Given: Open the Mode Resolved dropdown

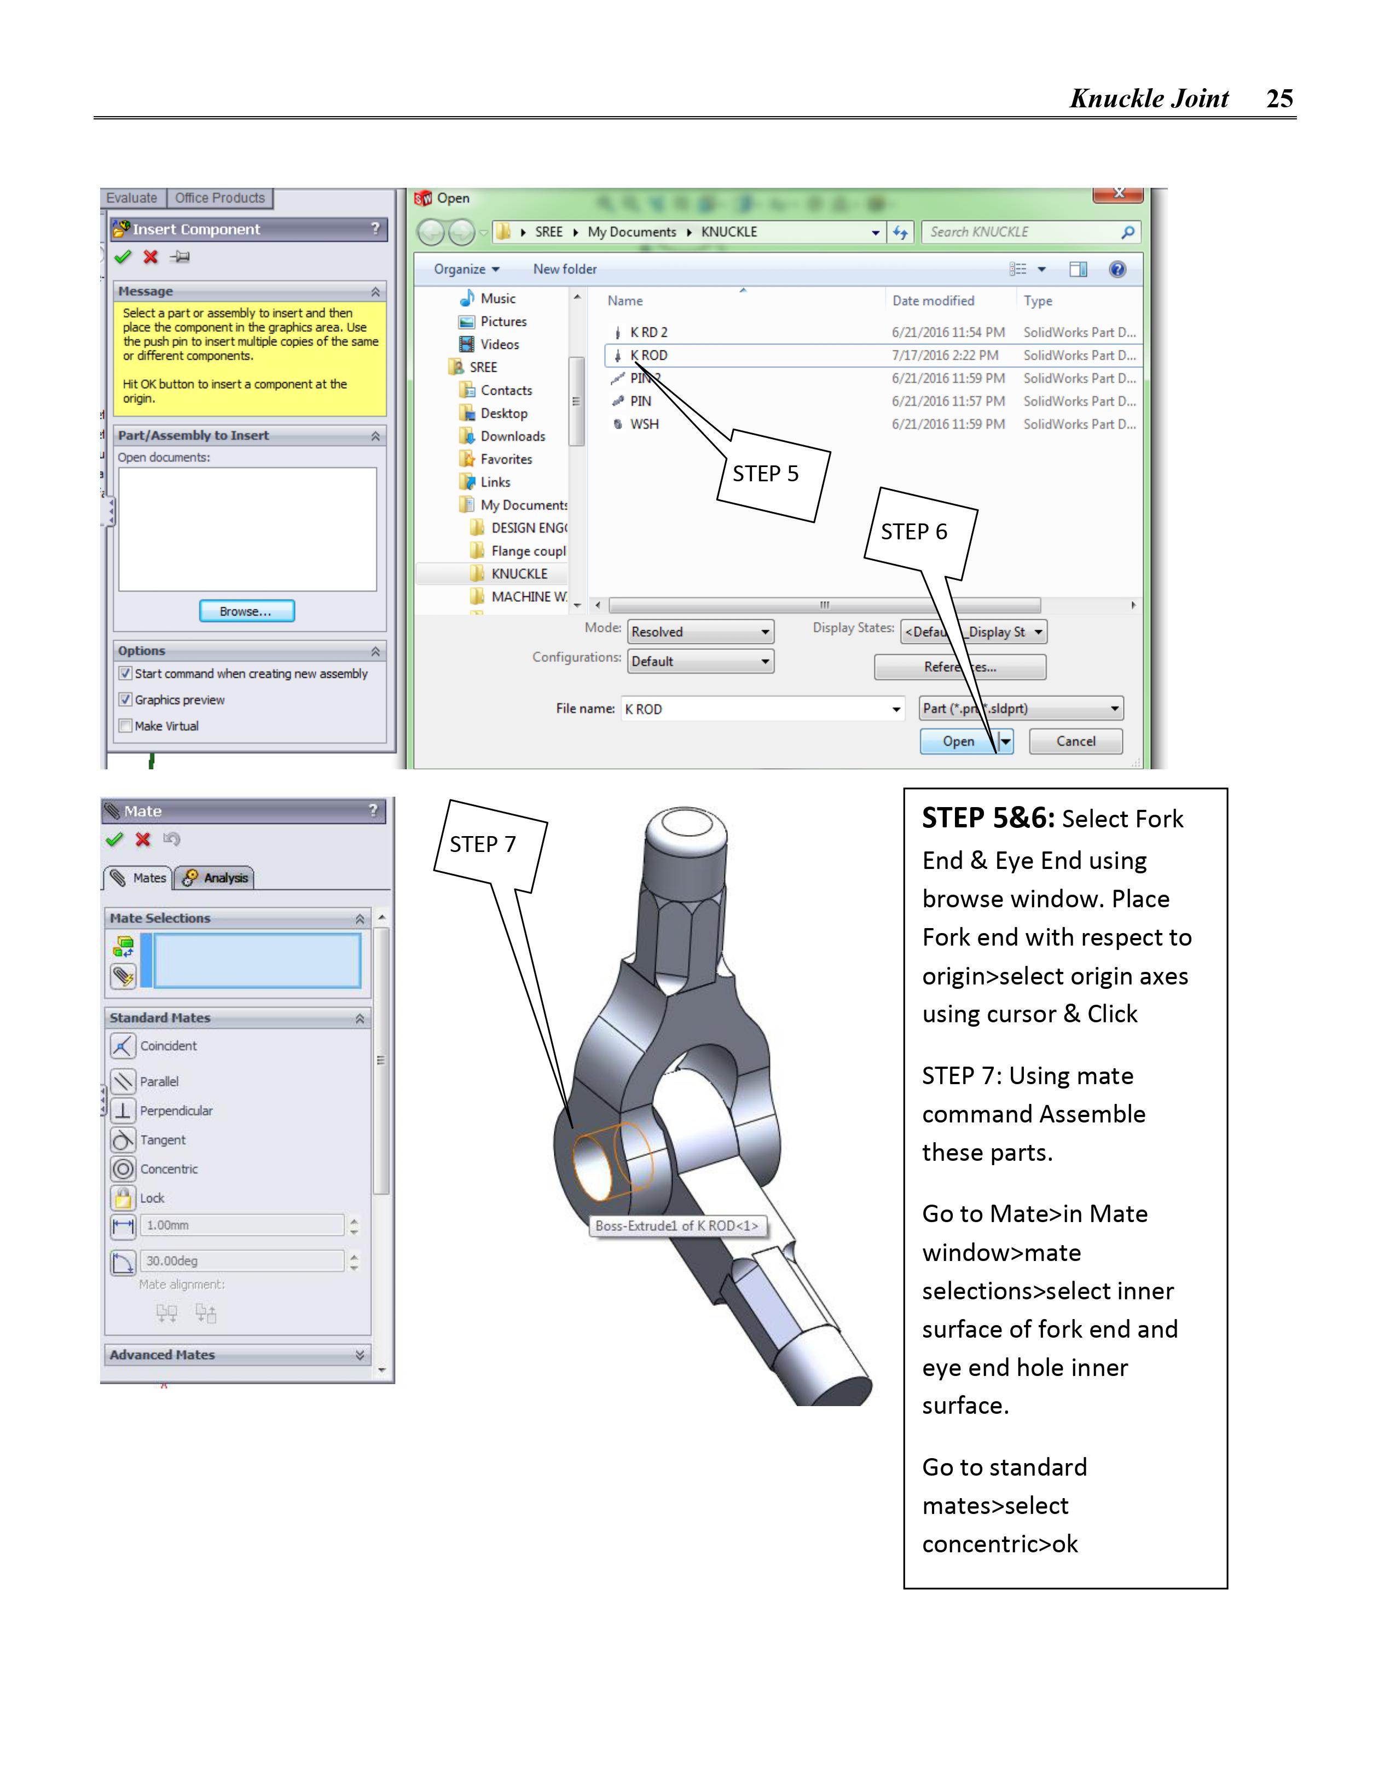Looking at the screenshot, I should click(x=701, y=632).
